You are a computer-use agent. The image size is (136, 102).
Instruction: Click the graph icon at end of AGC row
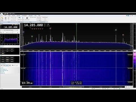coord(17,65)
